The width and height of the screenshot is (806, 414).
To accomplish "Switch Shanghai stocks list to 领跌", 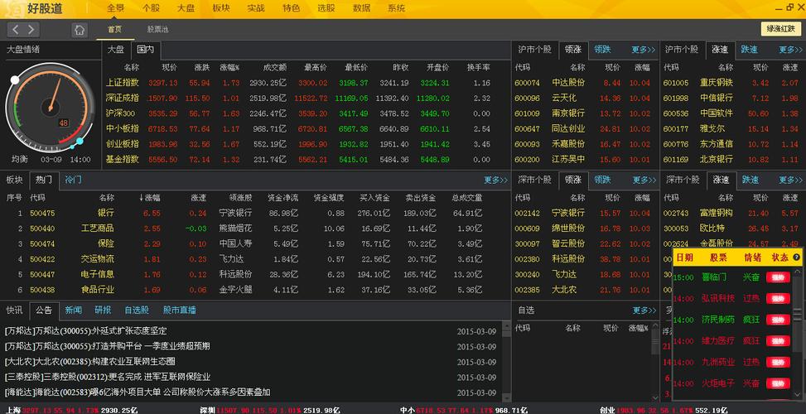I will (x=602, y=50).
